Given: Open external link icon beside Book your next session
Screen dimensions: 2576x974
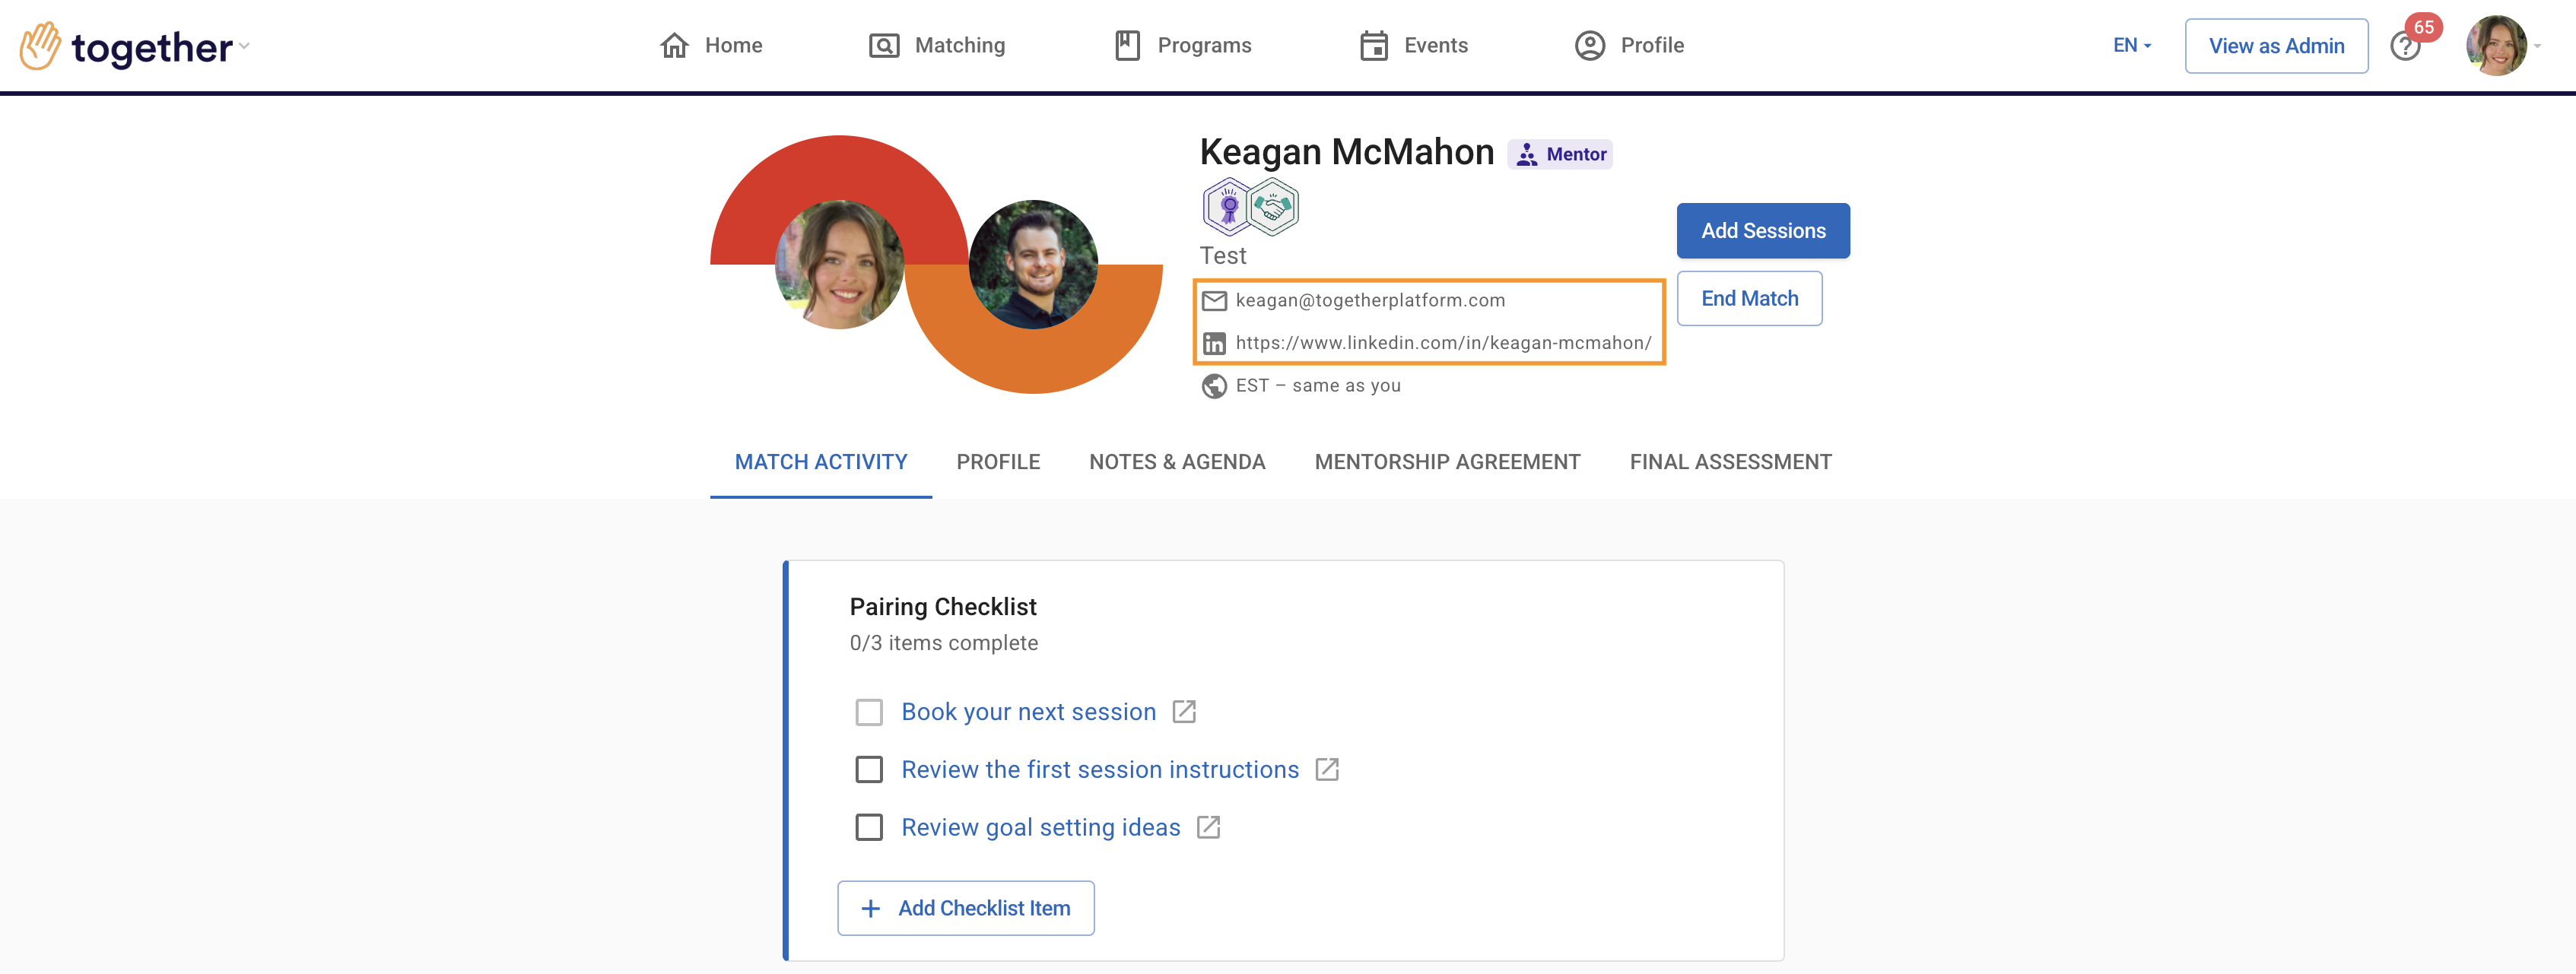Looking at the screenshot, I should coord(1184,711).
